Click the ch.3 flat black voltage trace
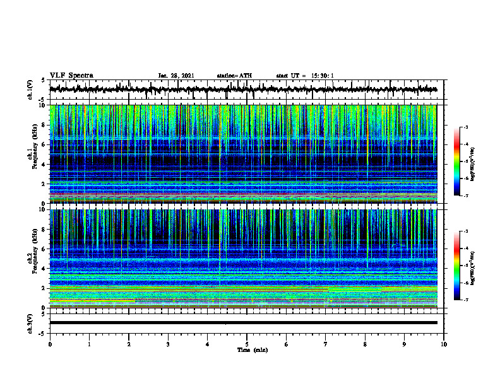 (243, 323)
